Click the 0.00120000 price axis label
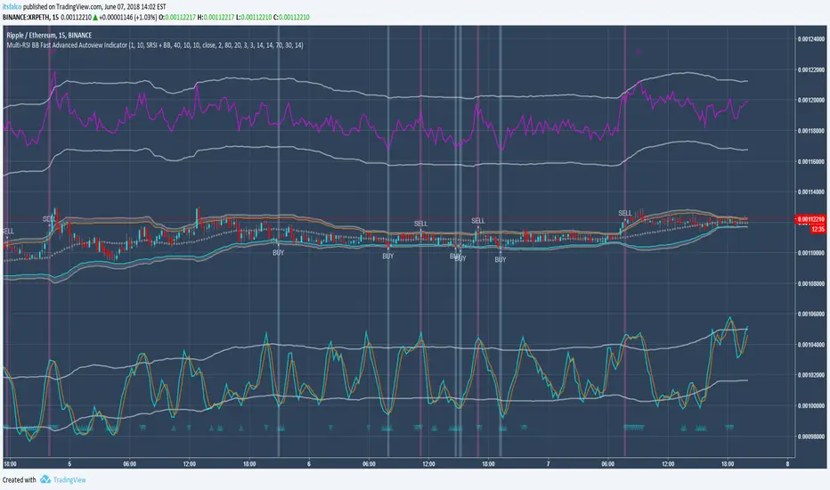This screenshot has width=830, height=490. [x=811, y=100]
